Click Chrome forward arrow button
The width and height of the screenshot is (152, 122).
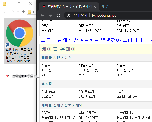pyautogui.click(x=50, y=15)
